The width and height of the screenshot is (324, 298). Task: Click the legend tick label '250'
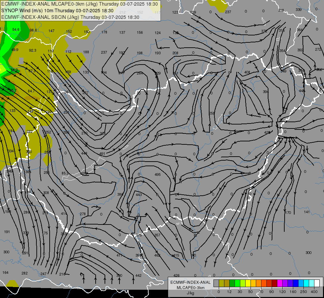[303, 292]
